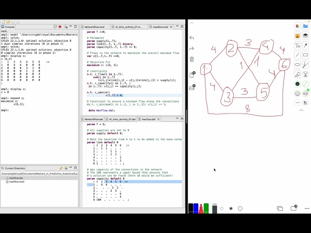
Task: Click the new file icon in top toolbar
Action: tap(3, 22)
